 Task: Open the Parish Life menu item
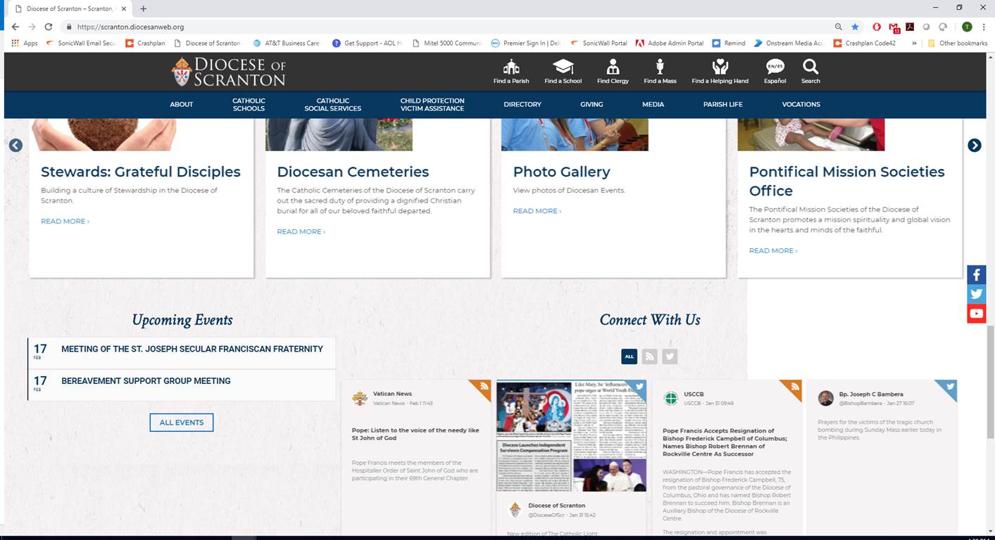pos(722,105)
